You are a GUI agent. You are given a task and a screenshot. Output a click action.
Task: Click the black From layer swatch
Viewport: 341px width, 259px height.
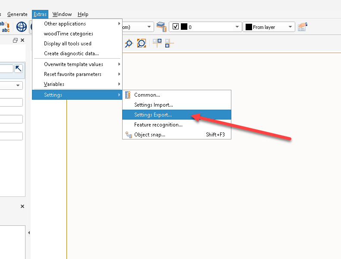coord(249,27)
